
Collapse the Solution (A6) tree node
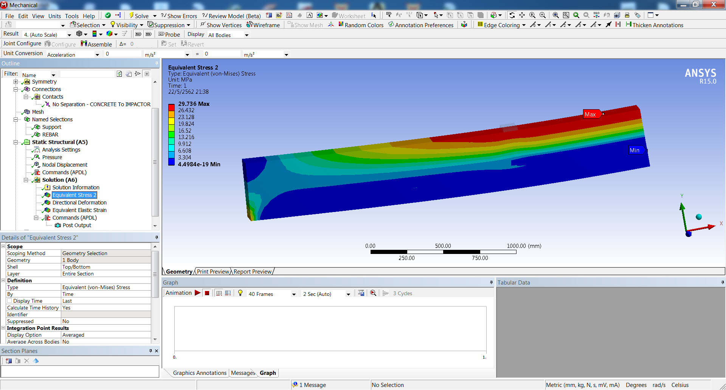coord(26,180)
